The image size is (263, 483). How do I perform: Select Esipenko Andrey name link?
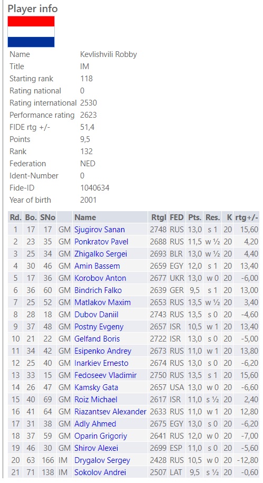103,351
